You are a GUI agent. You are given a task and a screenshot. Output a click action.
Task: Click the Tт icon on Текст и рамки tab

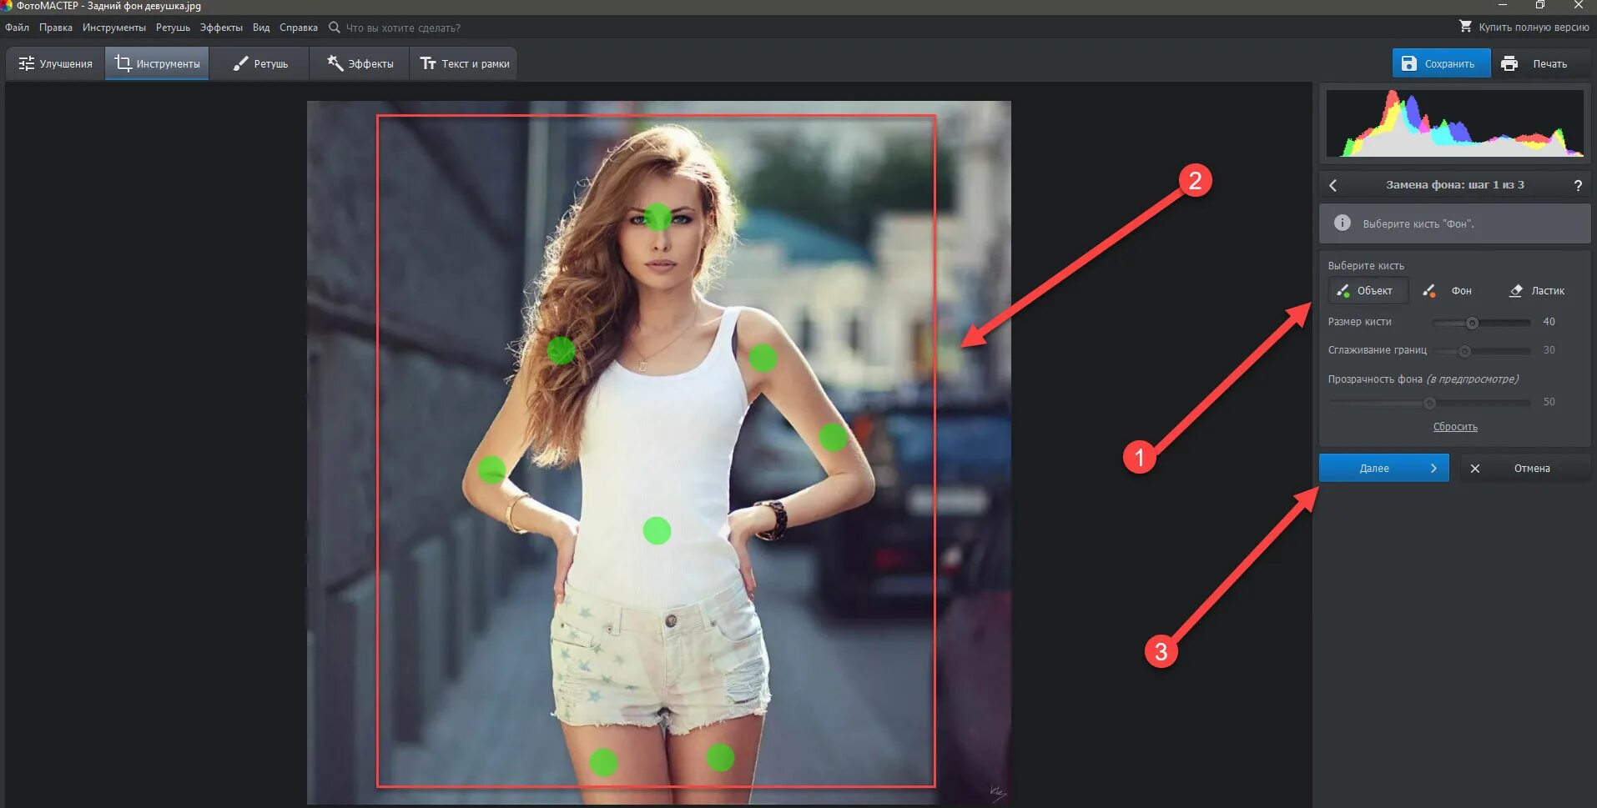428,63
